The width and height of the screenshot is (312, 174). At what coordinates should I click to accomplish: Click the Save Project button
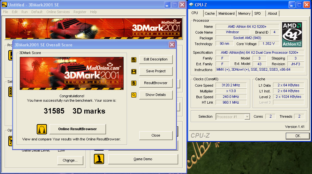point(156,71)
